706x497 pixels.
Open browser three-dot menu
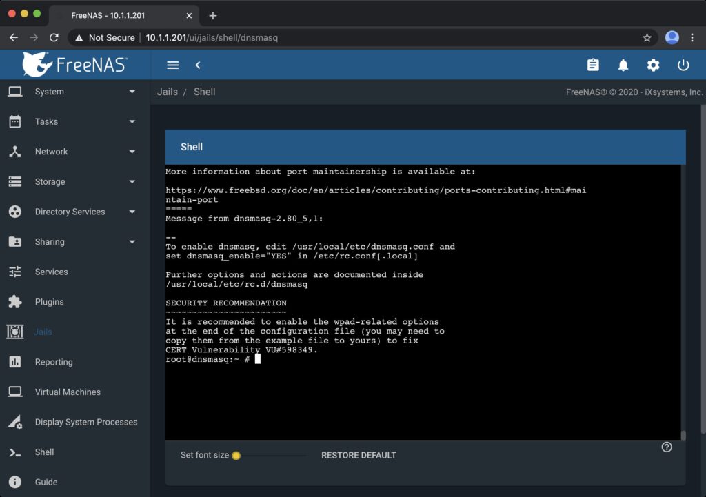692,38
